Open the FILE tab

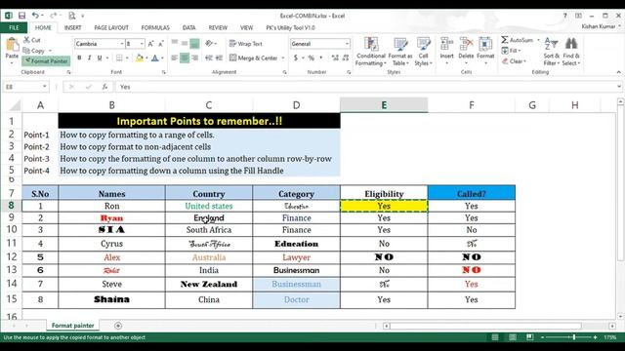pyautogui.click(x=14, y=27)
